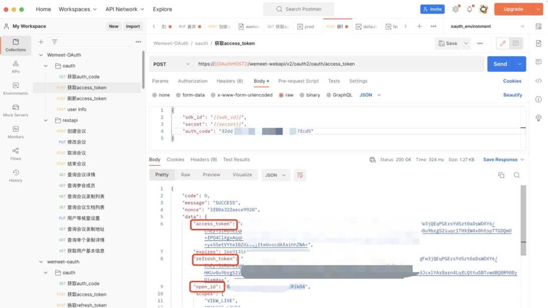Click the response body scrollbar

(x=523, y=221)
